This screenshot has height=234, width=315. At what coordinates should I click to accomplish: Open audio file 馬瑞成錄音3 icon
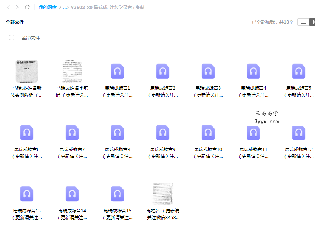point(208,71)
